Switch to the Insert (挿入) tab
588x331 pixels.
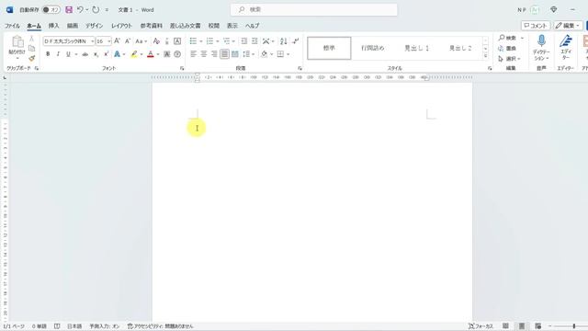[x=53, y=26]
